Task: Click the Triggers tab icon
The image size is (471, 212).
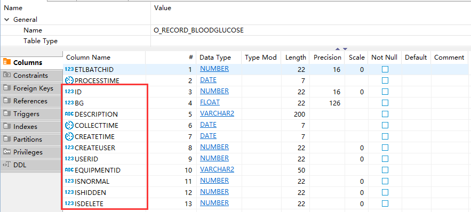Action: [x=7, y=114]
